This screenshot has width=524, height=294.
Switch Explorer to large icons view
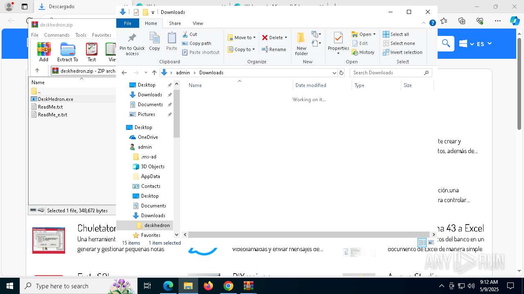[x=431, y=243]
